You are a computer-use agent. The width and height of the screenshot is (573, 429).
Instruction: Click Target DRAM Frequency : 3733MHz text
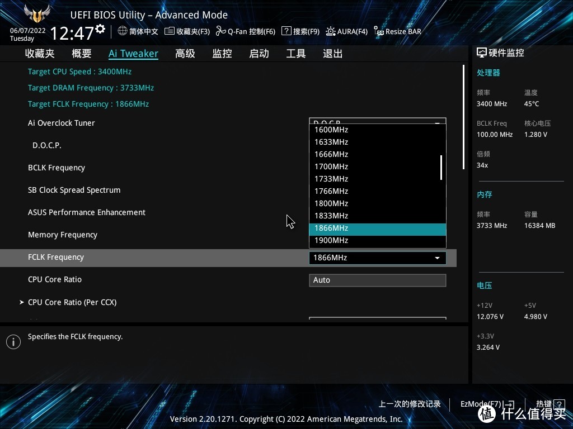click(x=91, y=88)
